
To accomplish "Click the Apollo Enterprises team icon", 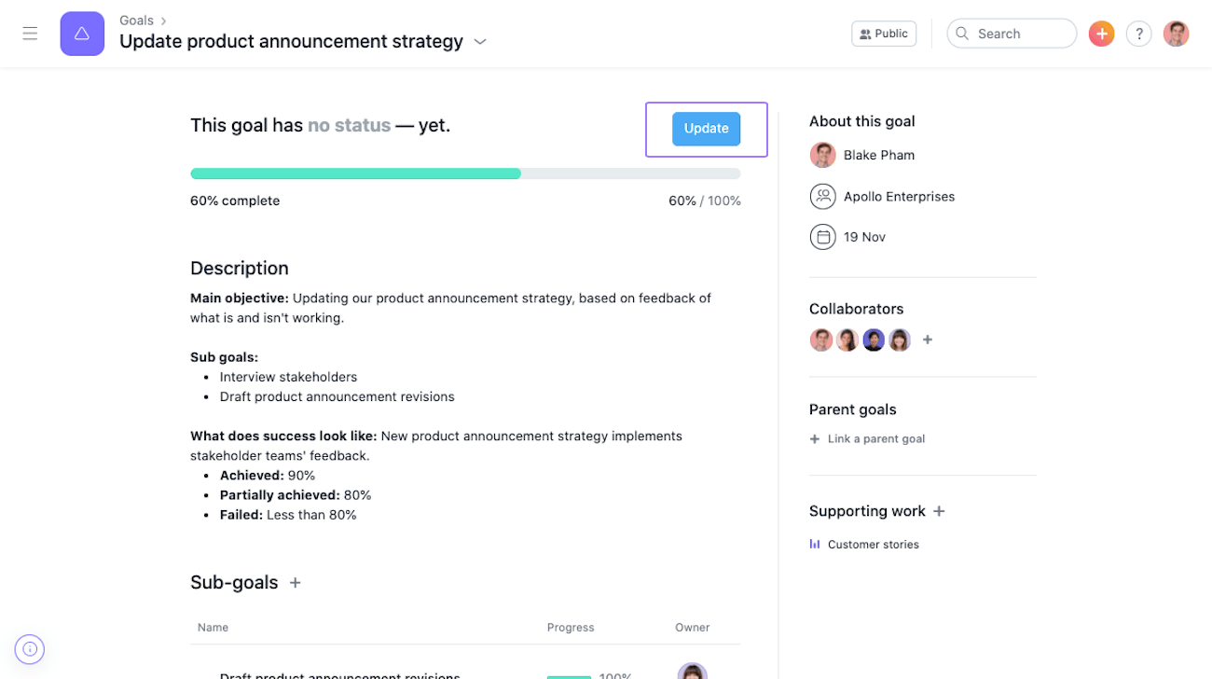I will 822,196.
